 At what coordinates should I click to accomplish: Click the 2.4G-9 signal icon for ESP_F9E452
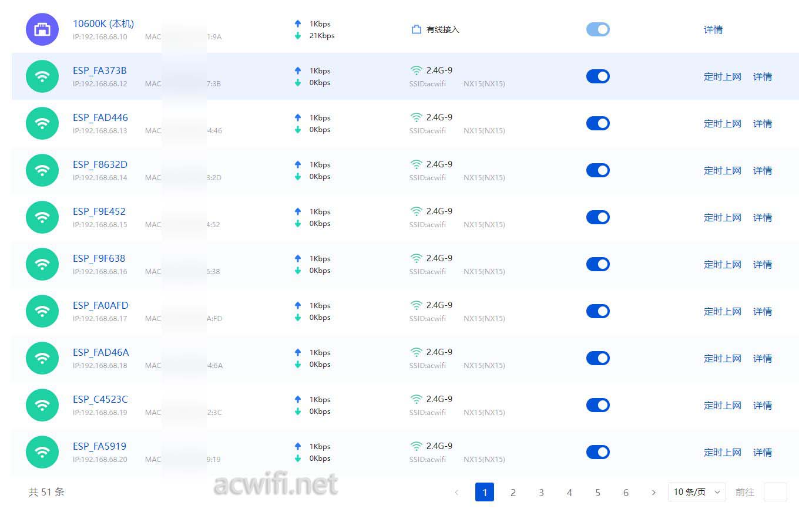click(x=416, y=211)
